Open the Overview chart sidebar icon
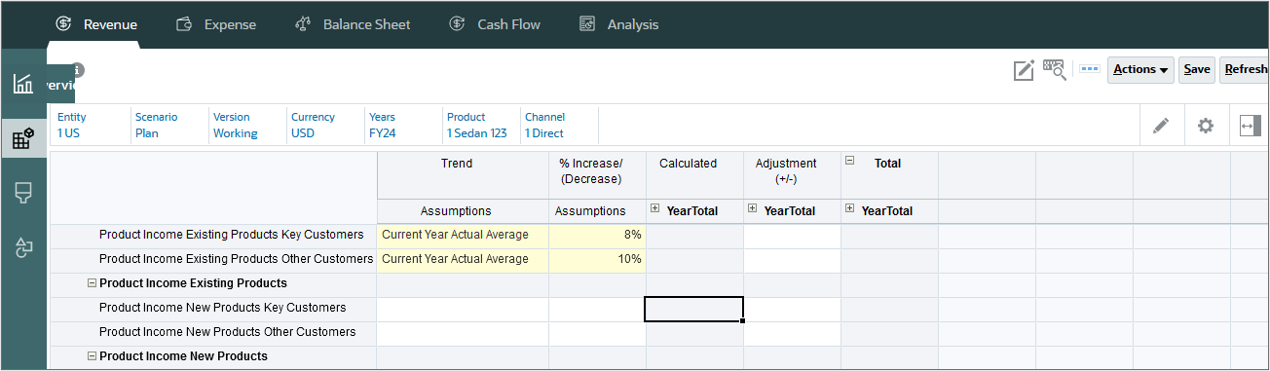 pyautogui.click(x=22, y=84)
